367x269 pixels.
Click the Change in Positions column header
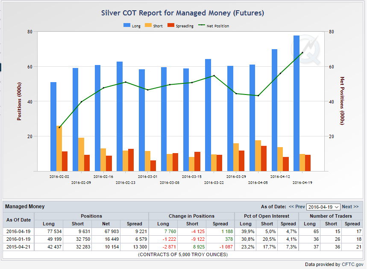tap(191, 216)
